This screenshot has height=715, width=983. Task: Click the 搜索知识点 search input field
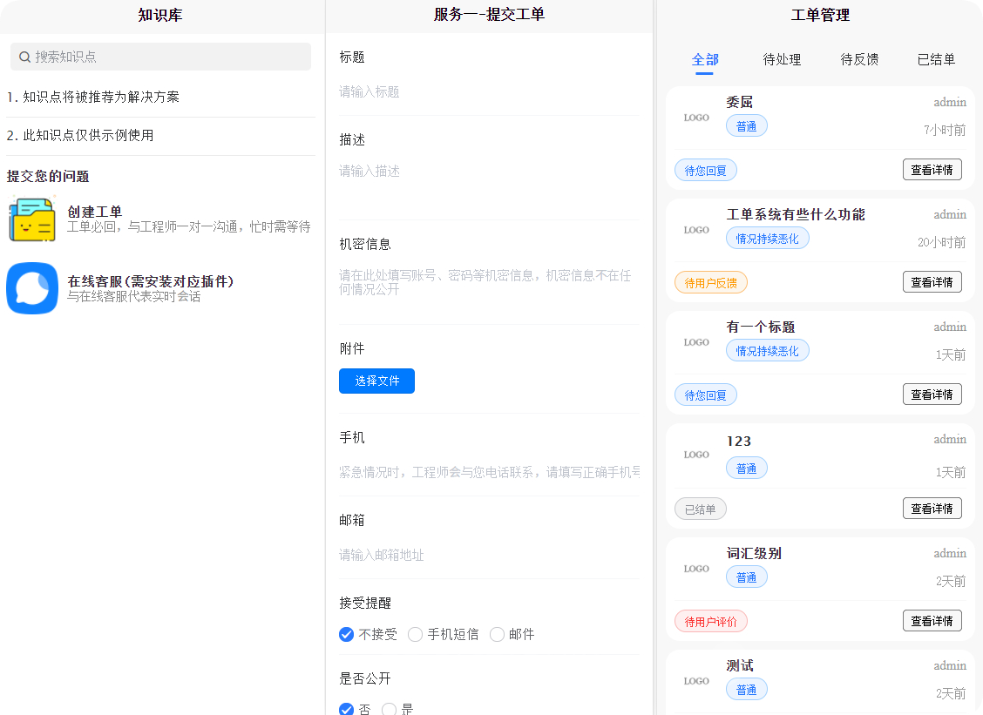160,56
